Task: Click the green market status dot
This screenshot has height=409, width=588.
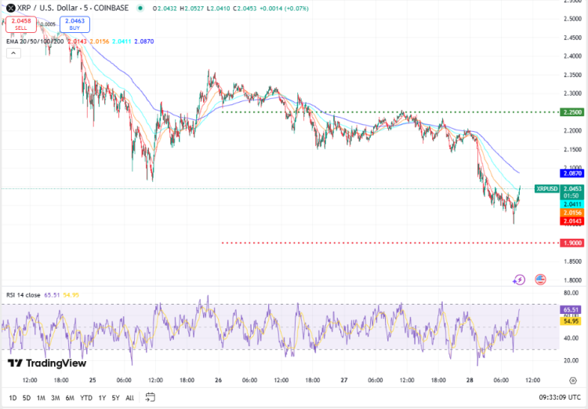Action: [x=140, y=8]
